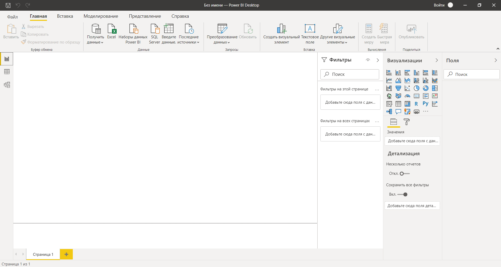Select the pie chart visualization
The height and width of the screenshot is (267, 501).
click(x=416, y=88)
